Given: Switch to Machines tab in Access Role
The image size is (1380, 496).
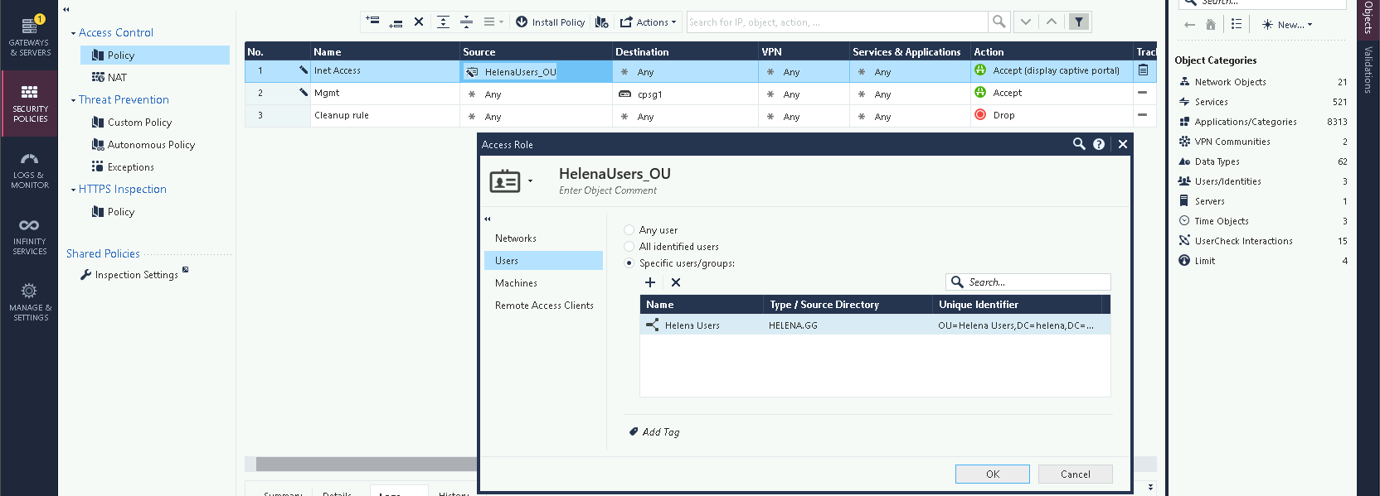Looking at the screenshot, I should click(516, 283).
